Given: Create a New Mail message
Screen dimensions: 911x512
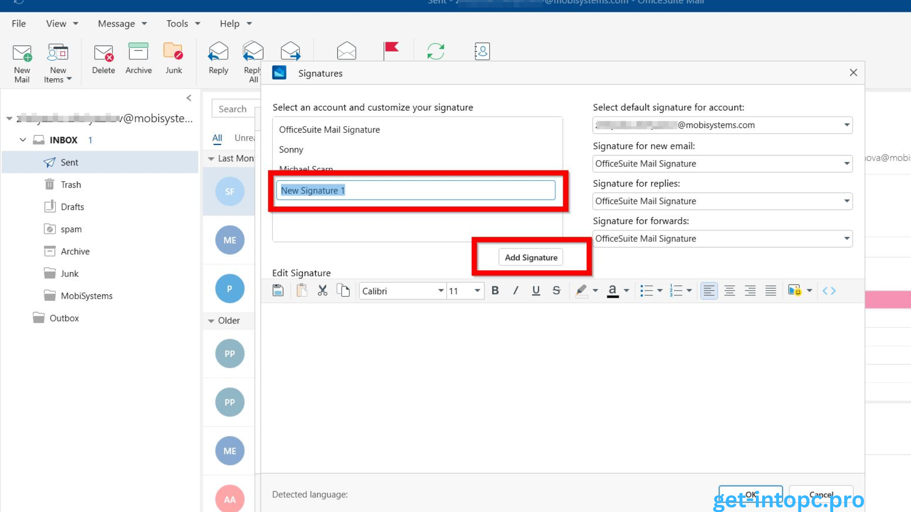Looking at the screenshot, I should (22, 64).
